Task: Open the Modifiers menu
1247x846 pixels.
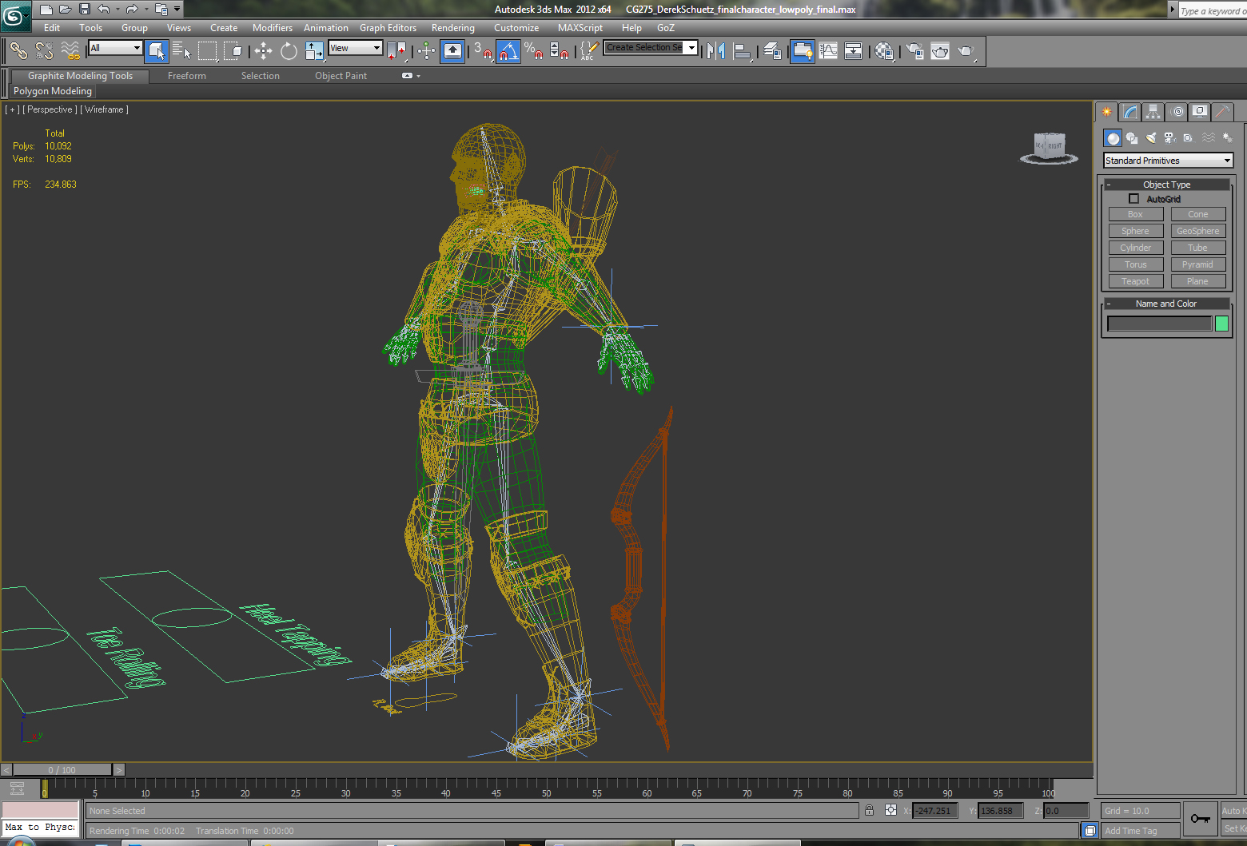Action: click(x=272, y=28)
